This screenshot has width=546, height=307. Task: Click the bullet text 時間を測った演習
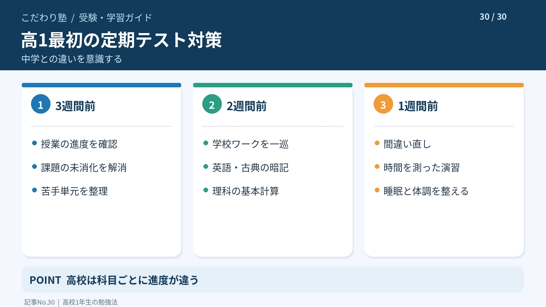[422, 167]
